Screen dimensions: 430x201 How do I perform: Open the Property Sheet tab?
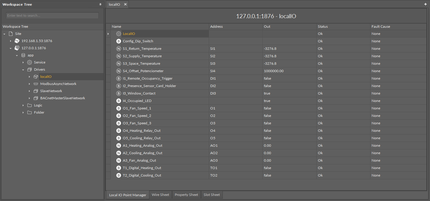pos(186,195)
